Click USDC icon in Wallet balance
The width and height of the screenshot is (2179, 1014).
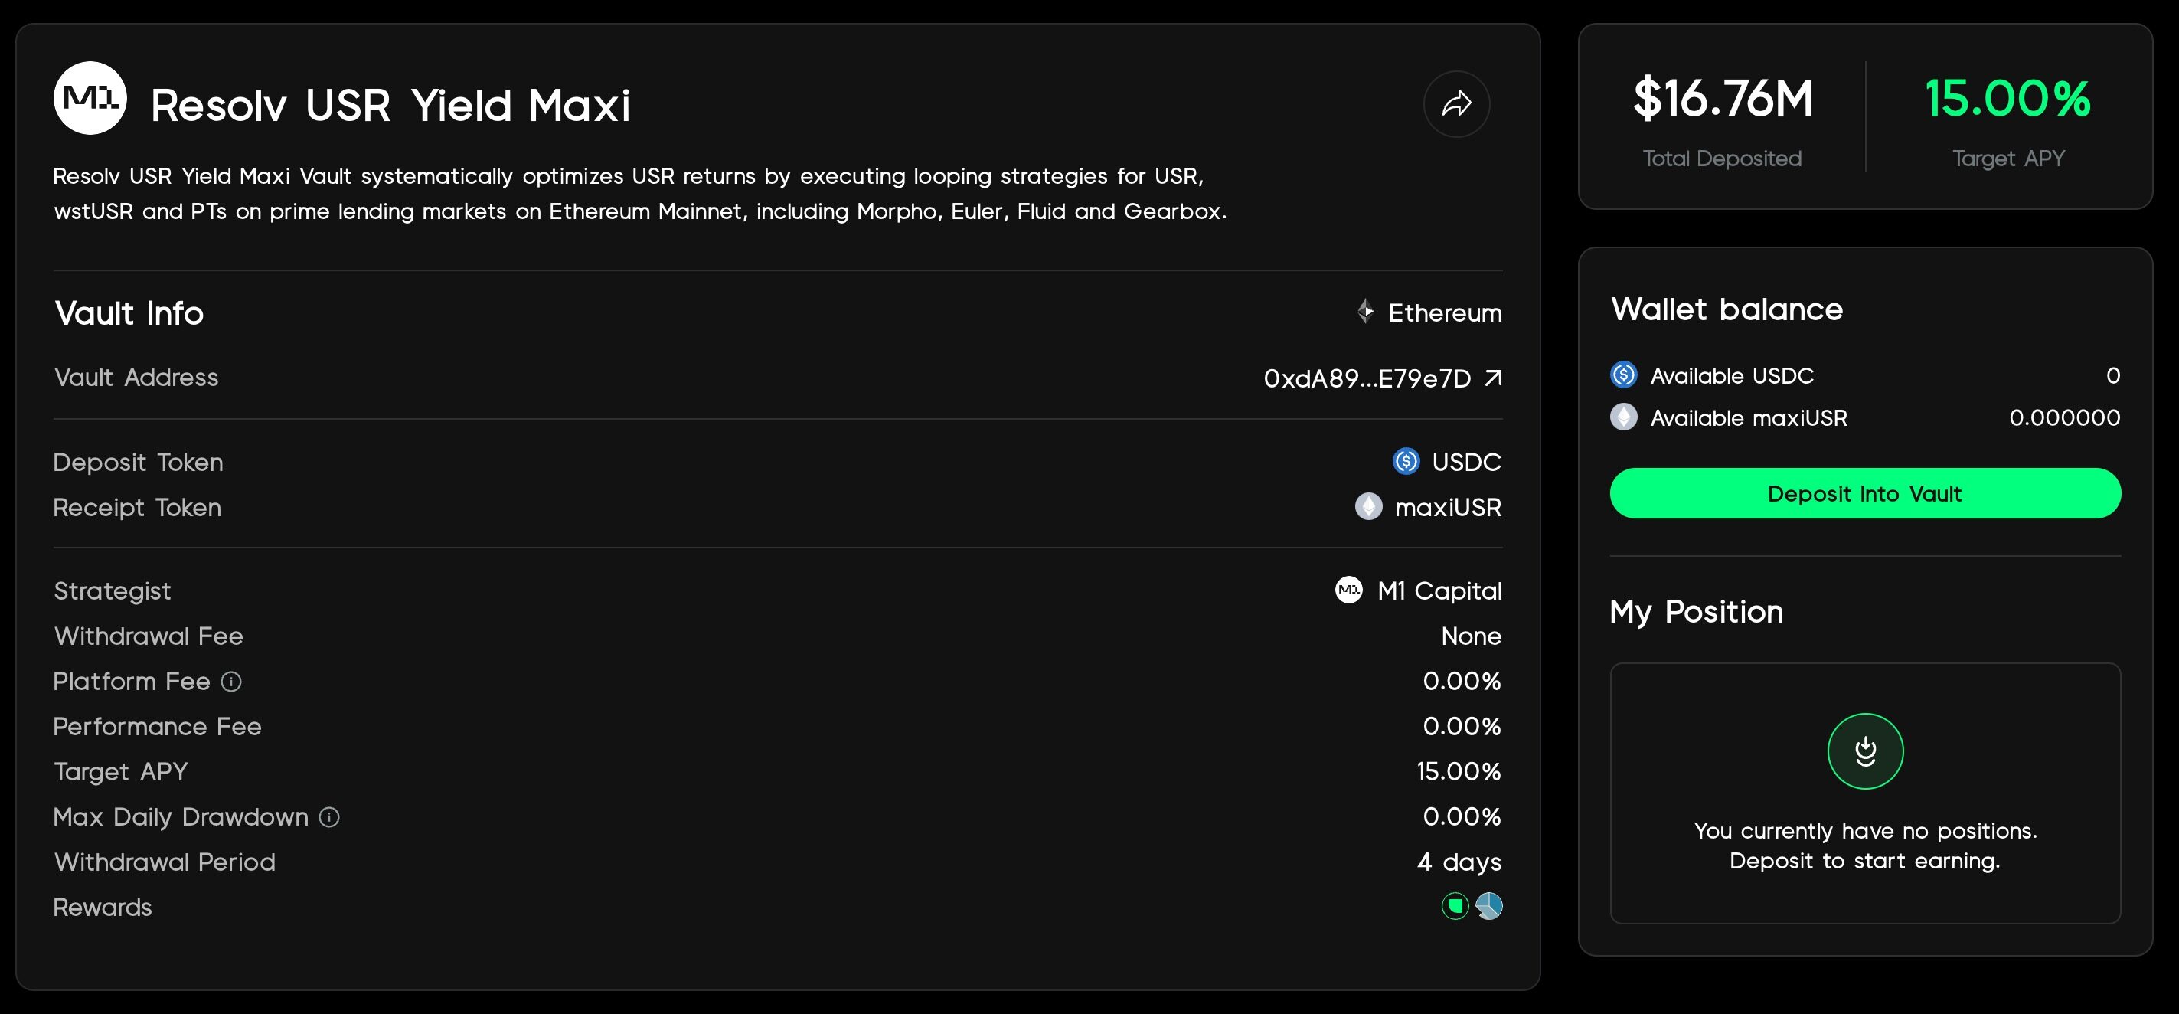click(x=1623, y=375)
